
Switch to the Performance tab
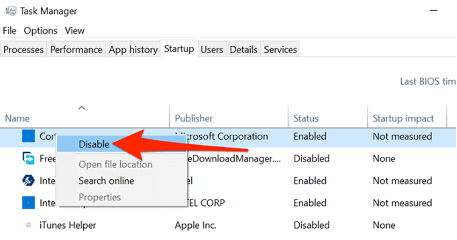(76, 49)
